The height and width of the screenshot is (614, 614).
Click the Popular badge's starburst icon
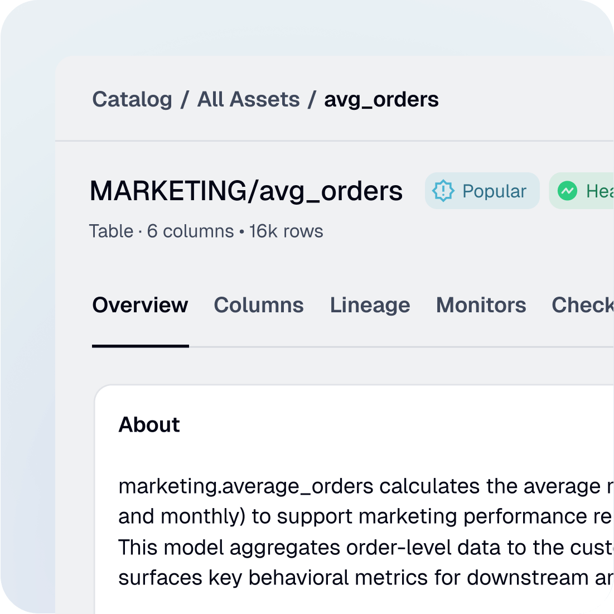point(442,191)
